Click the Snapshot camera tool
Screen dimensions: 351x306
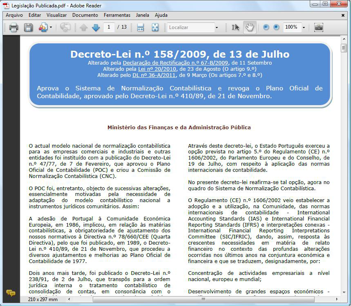(x=318, y=27)
